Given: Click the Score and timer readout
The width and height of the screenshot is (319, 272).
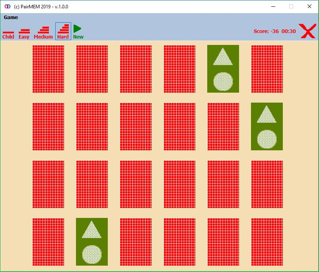Looking at the screenshot, I should coord(274,31).
